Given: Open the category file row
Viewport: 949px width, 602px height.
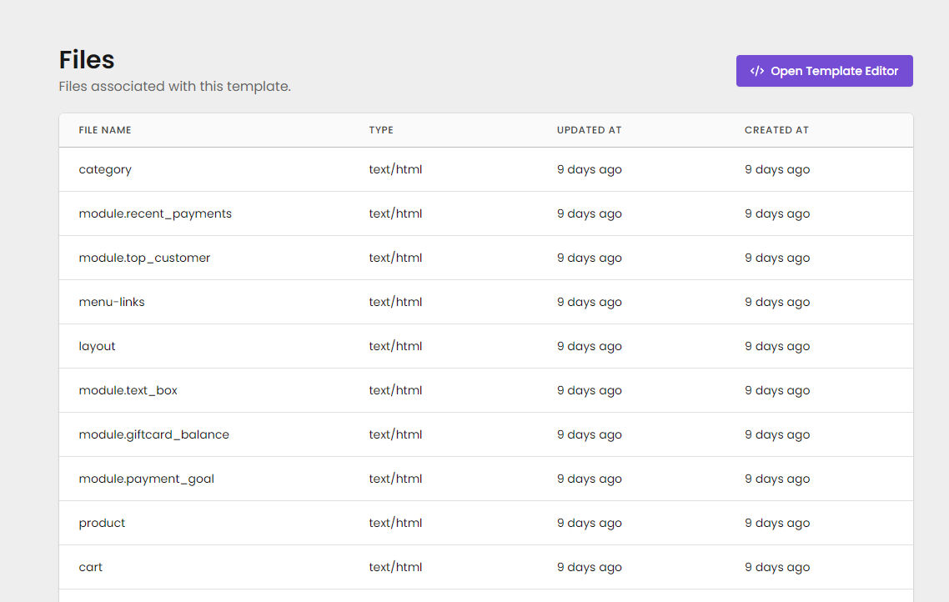Looking at the screenshot, I should click(x=105, y=169).
